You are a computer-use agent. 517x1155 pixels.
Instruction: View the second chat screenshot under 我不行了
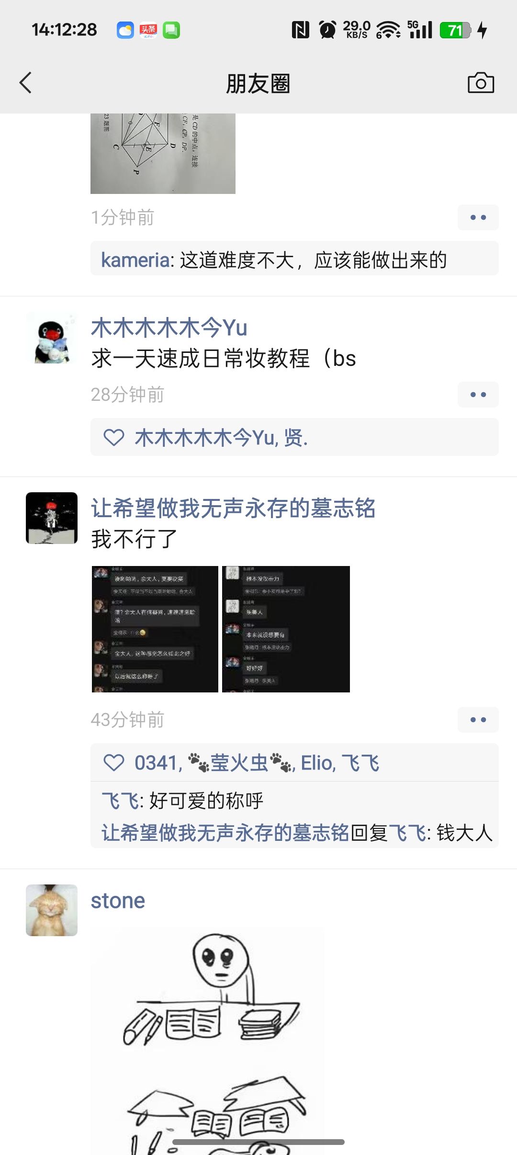[x=286, y=629]
